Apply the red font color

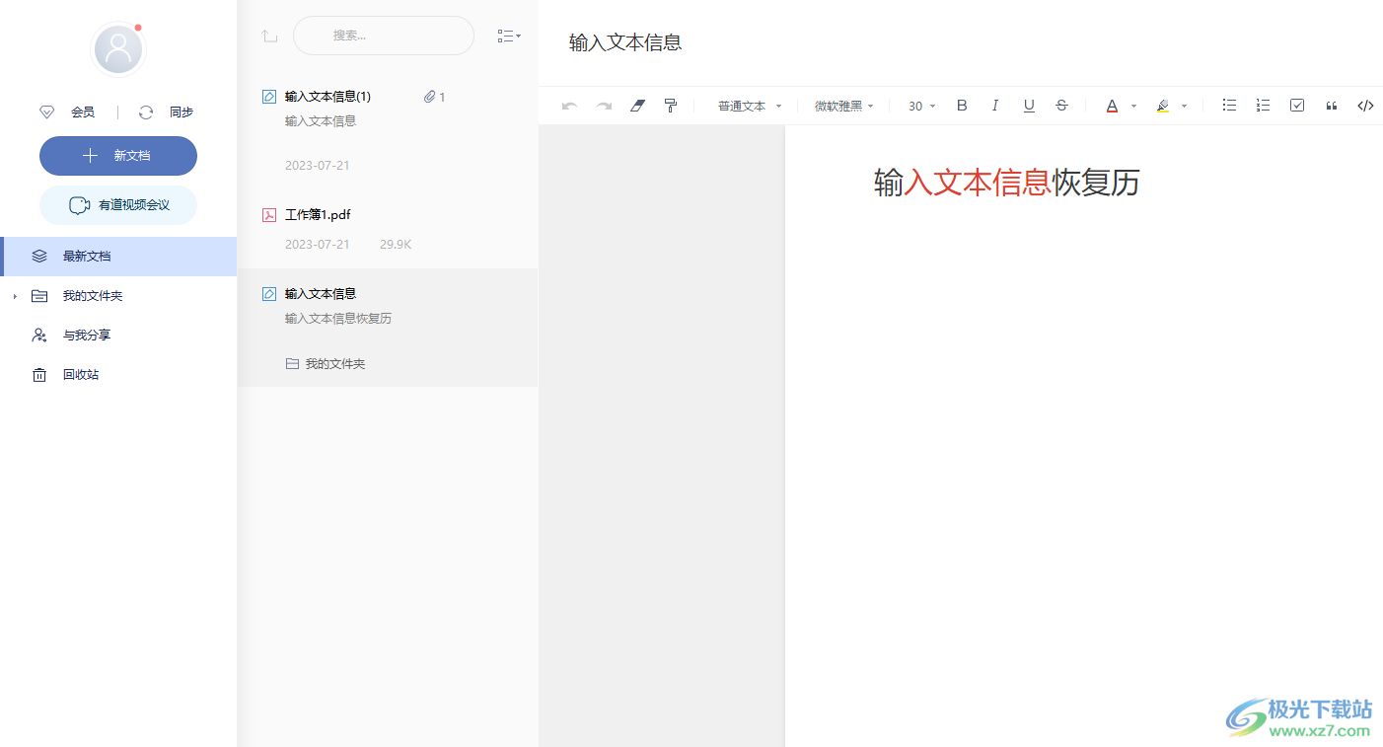(x=1112, y=106)
